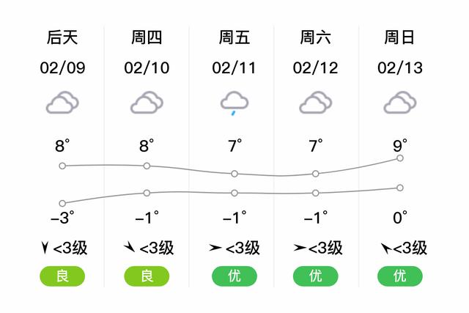Tap the 优 air quality badge on 周日
469x313 pixels.
(400, 276)
